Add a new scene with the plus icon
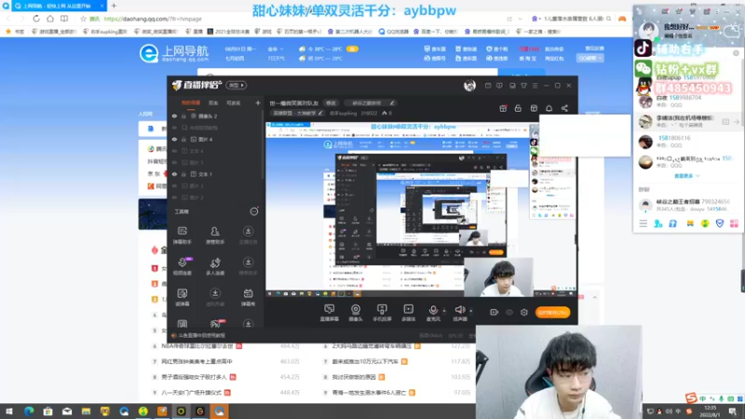The width and height of the screenshot is (745, 419). coord(258,102)
